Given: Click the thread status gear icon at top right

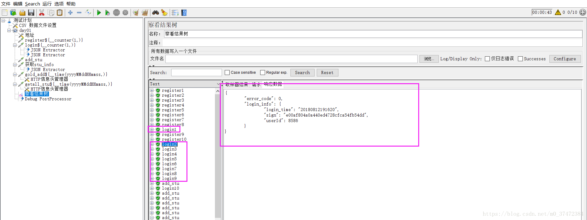Looking at the screenshot, I should [x=583, y=12].
